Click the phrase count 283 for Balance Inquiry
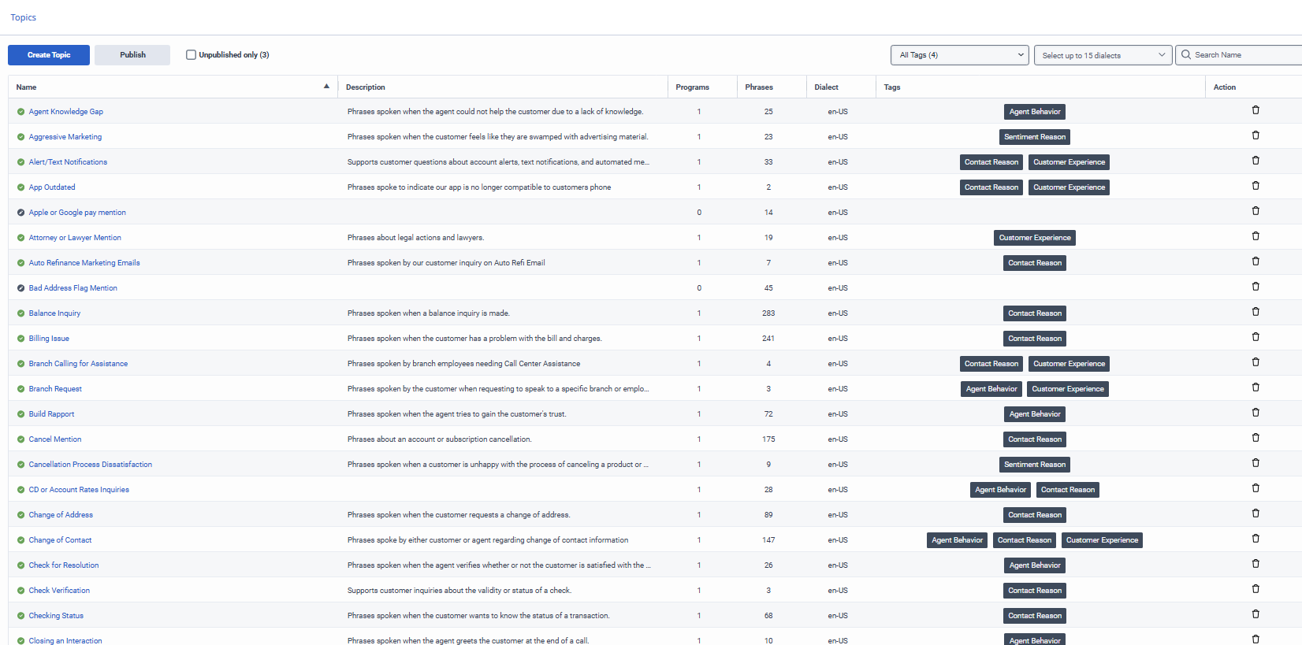This screenshot has height=645, width=1302. (768, 313)
